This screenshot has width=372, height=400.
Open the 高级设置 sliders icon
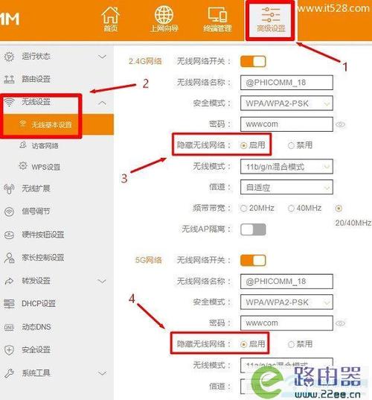click(270, 15)
